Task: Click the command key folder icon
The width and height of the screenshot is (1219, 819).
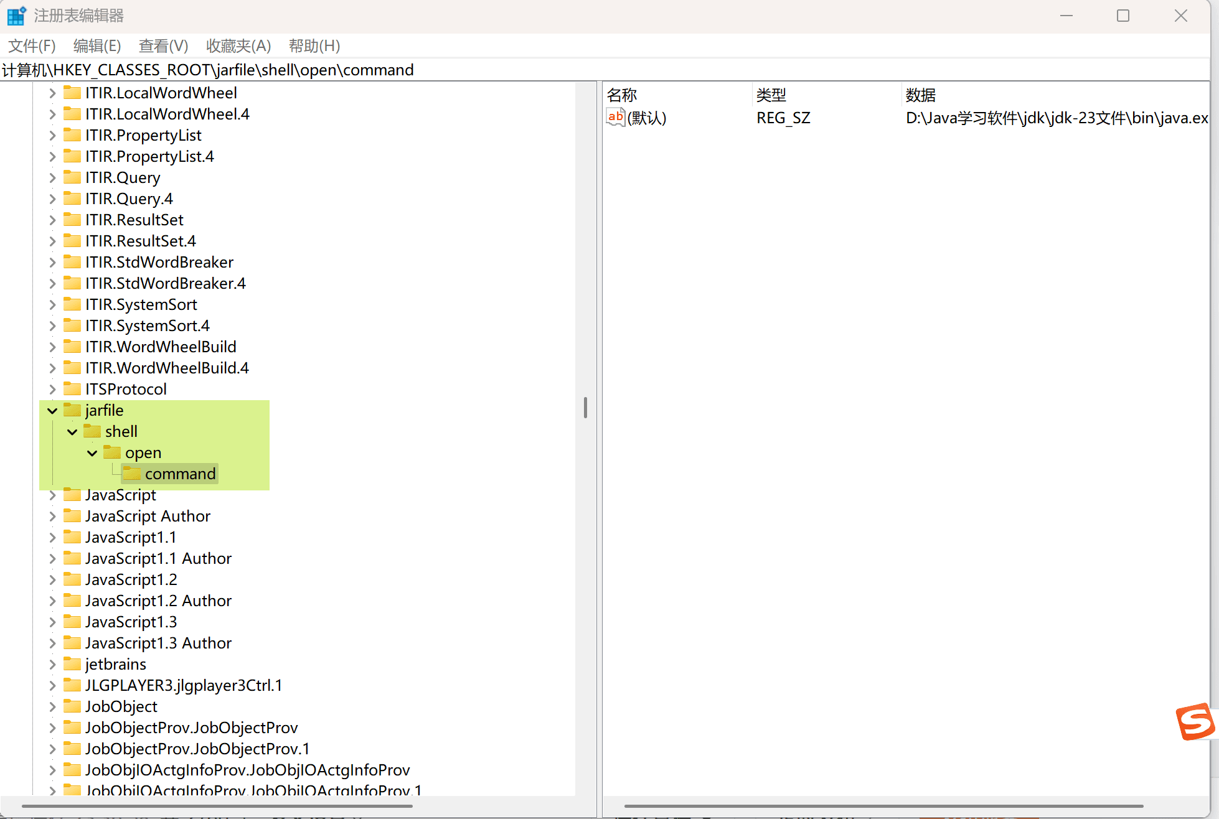Action: 131,474
